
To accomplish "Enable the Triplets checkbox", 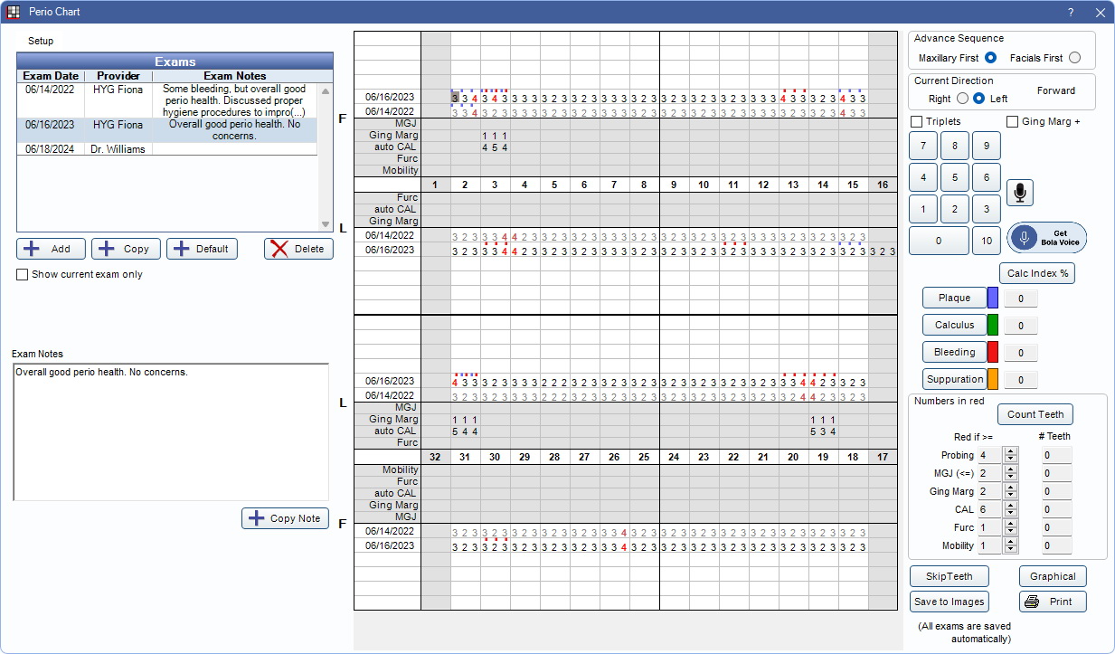I will coord(917,121).
